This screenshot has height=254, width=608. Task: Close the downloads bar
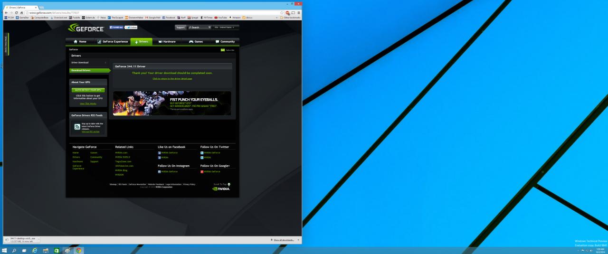(x=298, y=240)
